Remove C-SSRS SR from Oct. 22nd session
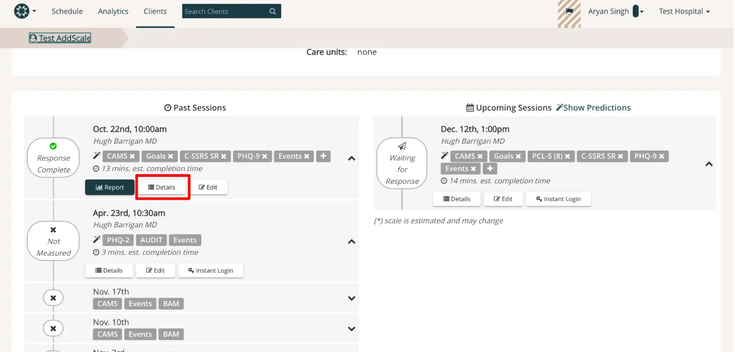The width and height of the screenshot is (735, 352). pos(224,156)
